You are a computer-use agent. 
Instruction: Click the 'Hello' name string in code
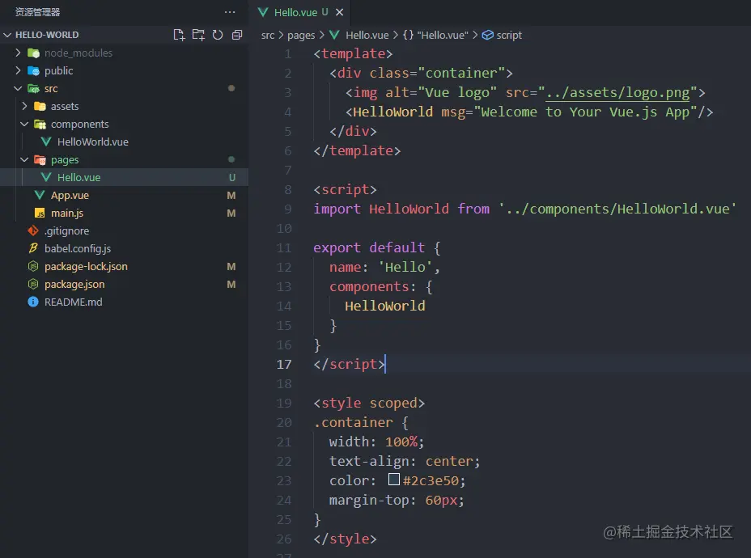[405, 267]
